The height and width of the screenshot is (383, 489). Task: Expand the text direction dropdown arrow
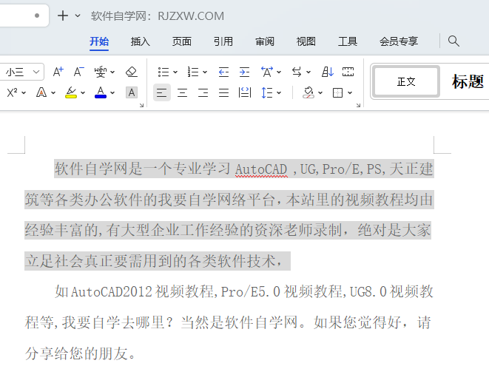(x=308, y=72)
